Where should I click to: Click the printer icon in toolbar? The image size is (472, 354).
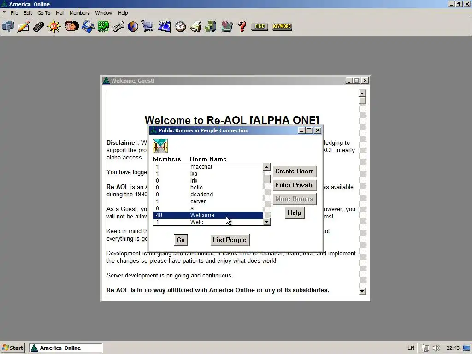pyautogui.click(x=195, y=26)
